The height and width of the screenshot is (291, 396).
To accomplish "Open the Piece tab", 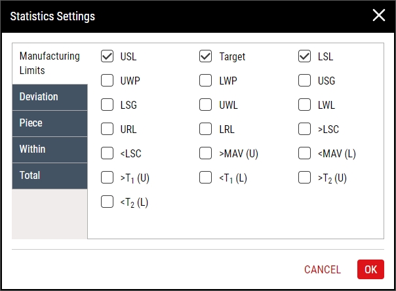I will tap(50, 123).
